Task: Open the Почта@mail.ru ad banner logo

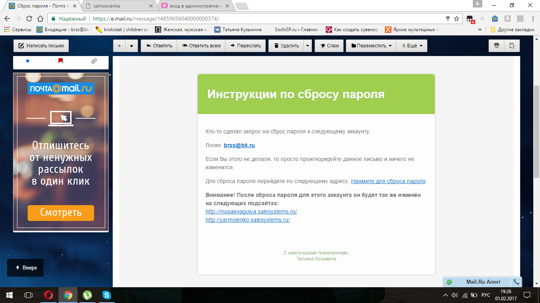Action: 61,89
